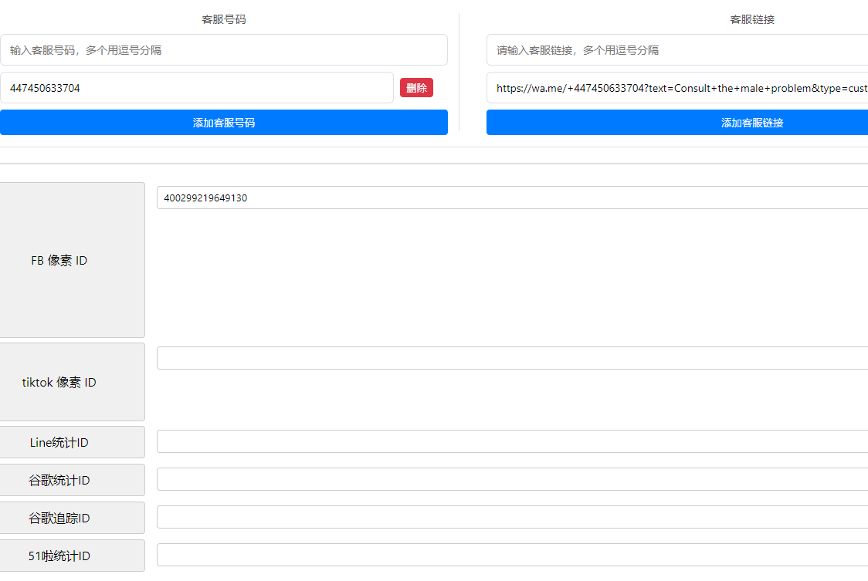Focus the Line统计ID input field
868x581 pixels.
coord(511,441)
